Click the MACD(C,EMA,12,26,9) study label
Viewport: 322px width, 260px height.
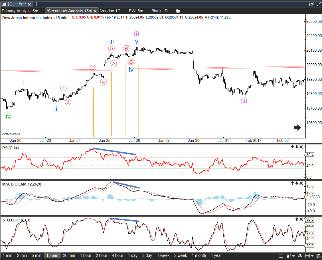click(x=22, y=184)
